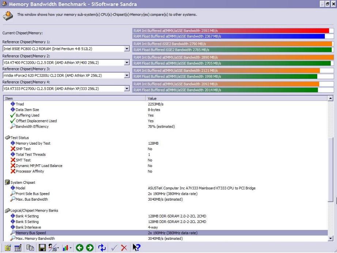The width and height of the screenshot is (337, 253).
Task: Click the info icon beside Triad
Action: coord(13,104)
